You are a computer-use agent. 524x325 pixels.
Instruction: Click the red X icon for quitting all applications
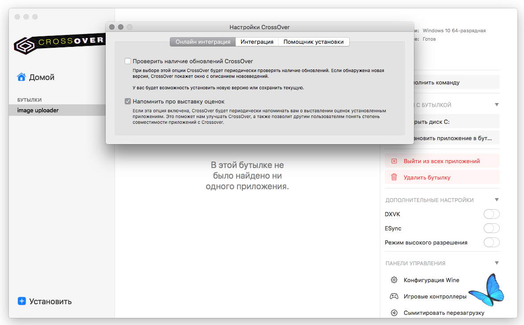394,161
